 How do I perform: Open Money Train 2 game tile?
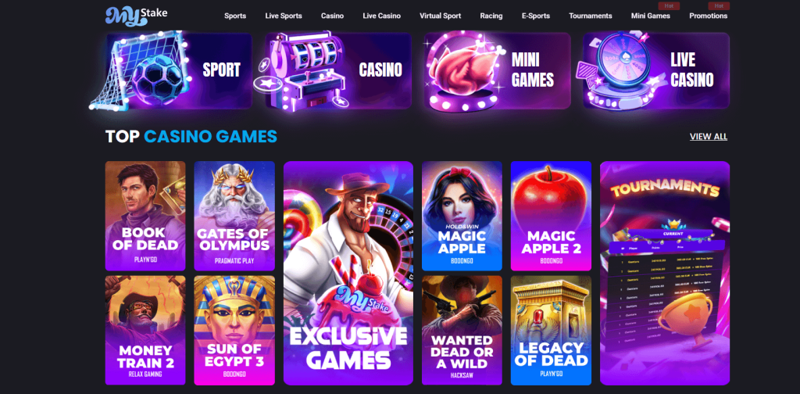(145, 330)
